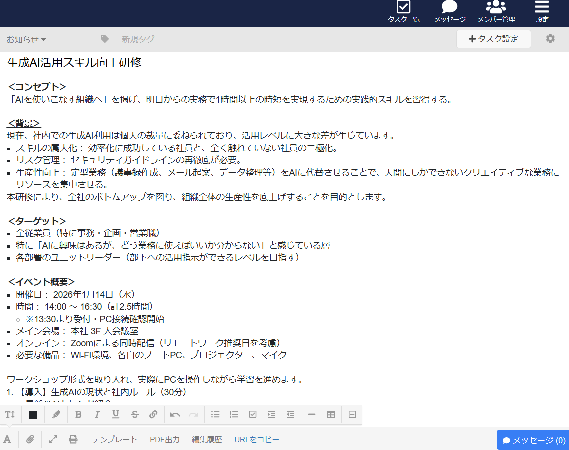
Task: Toggle strikethrough formatting
Action: (x=134, y=414)
